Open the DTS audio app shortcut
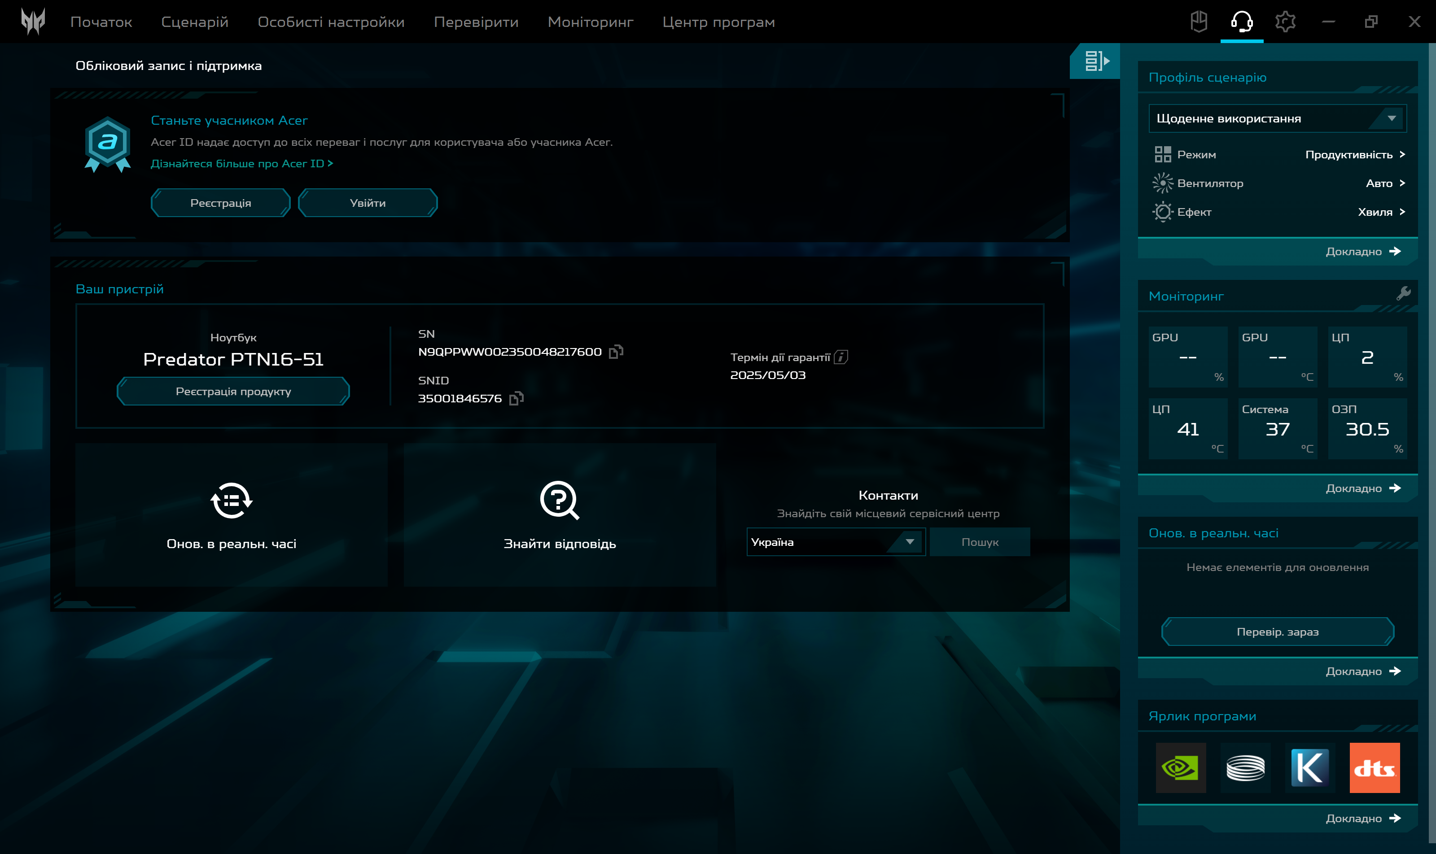Viewport: 1436px width, 854px height. 1375,768
